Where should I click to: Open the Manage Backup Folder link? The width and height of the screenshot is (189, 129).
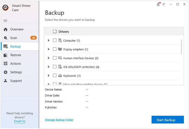coord(59,120)
